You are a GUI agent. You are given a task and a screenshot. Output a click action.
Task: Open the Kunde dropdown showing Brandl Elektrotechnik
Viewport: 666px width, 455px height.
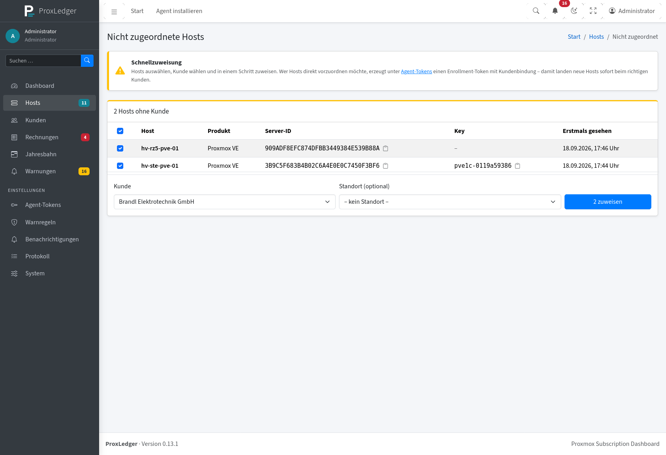coord(225,202)
